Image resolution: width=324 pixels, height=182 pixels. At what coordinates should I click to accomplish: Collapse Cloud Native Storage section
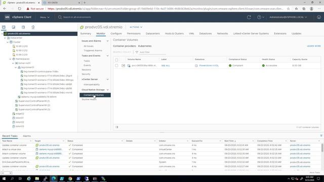(107, 90)
